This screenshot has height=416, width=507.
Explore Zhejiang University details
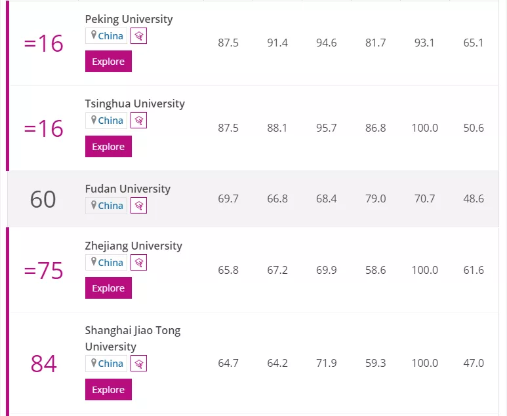(108, 288)
